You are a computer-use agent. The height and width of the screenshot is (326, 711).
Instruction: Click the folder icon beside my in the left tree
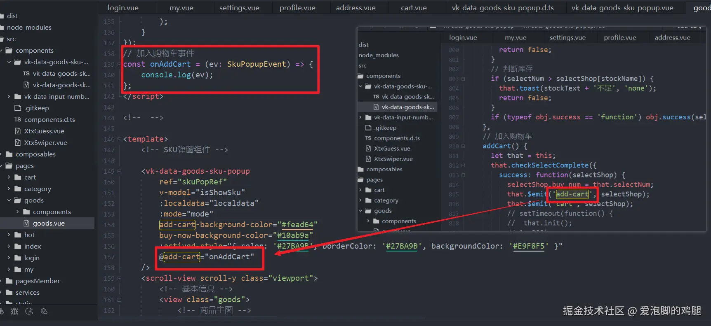coord(18,269)
